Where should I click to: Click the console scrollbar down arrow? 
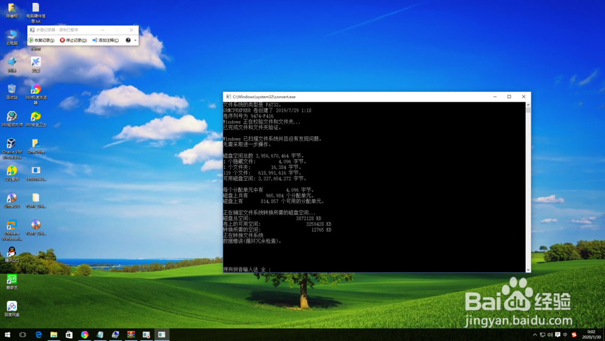tap(528, 270)
